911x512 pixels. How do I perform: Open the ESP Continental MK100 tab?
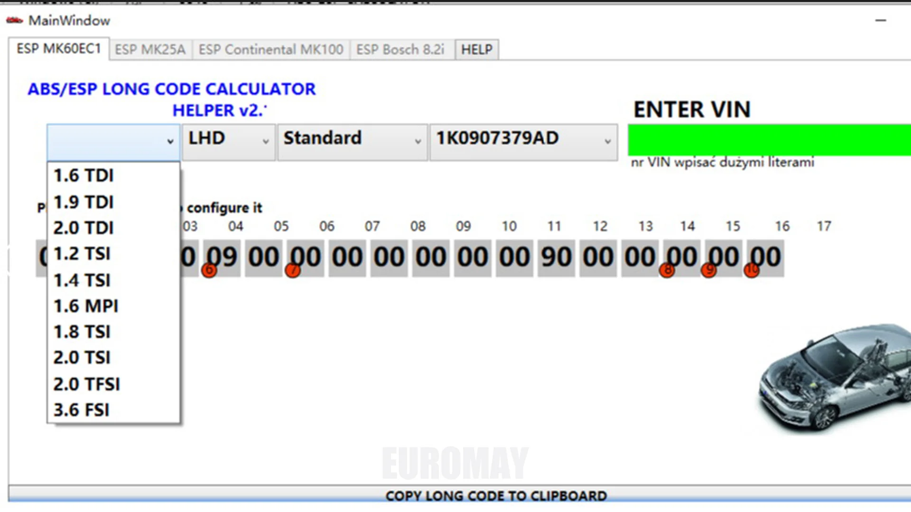pyautogui.click(x=270, y=49)
